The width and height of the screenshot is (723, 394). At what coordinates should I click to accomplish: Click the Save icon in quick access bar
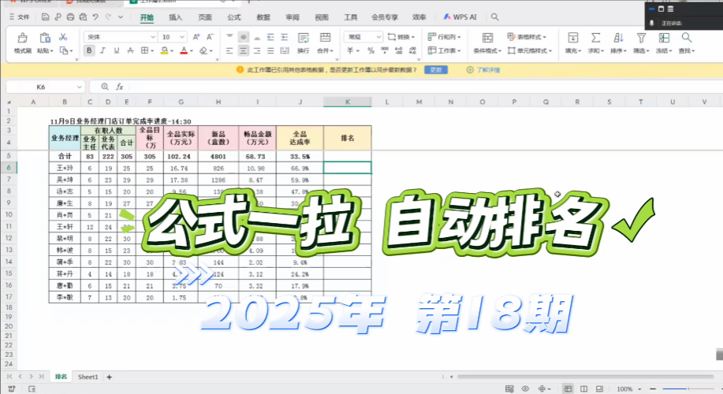tap(45, 17)
